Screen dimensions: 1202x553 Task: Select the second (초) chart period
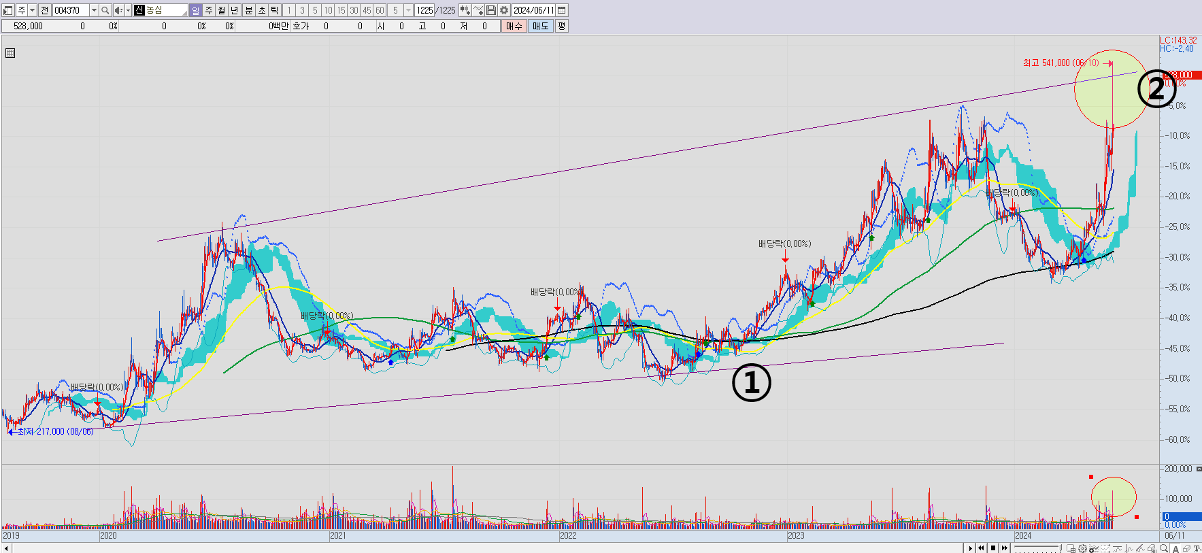point(261,10)
